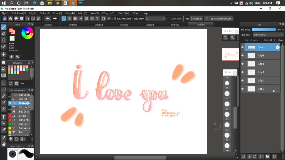Click the cloud save icon in toolbar
The width and height of the screenshot is (285, 160).
tap(5, 19)
